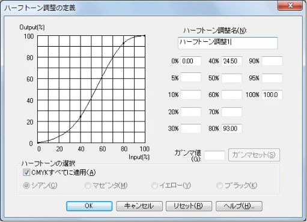Screen dimensions: 307x222
Task: Click the curve origin point at 0%
Action: 38,142
